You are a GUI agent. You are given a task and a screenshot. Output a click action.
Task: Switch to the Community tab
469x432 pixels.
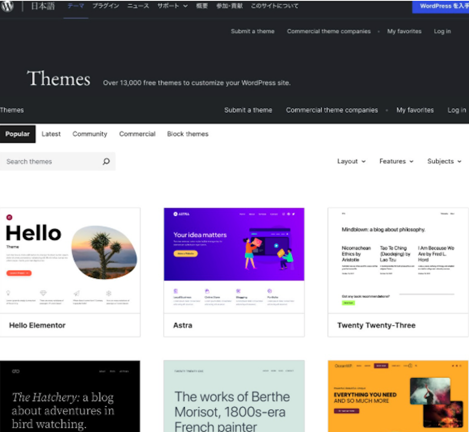[90, 134]
